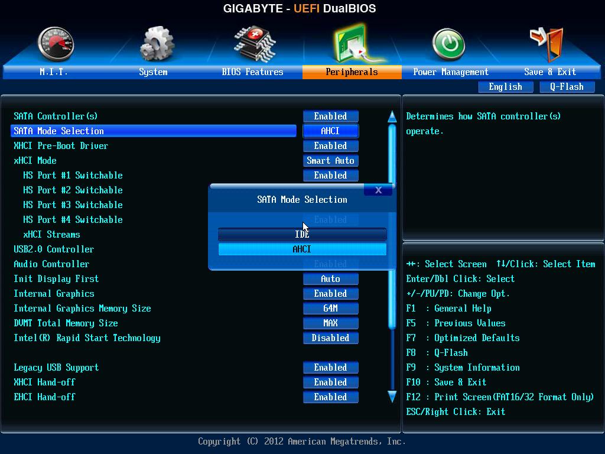605x454 pixels.
Task: Select HS Port #4 Switchable label
Action: (x=73, y=220)
